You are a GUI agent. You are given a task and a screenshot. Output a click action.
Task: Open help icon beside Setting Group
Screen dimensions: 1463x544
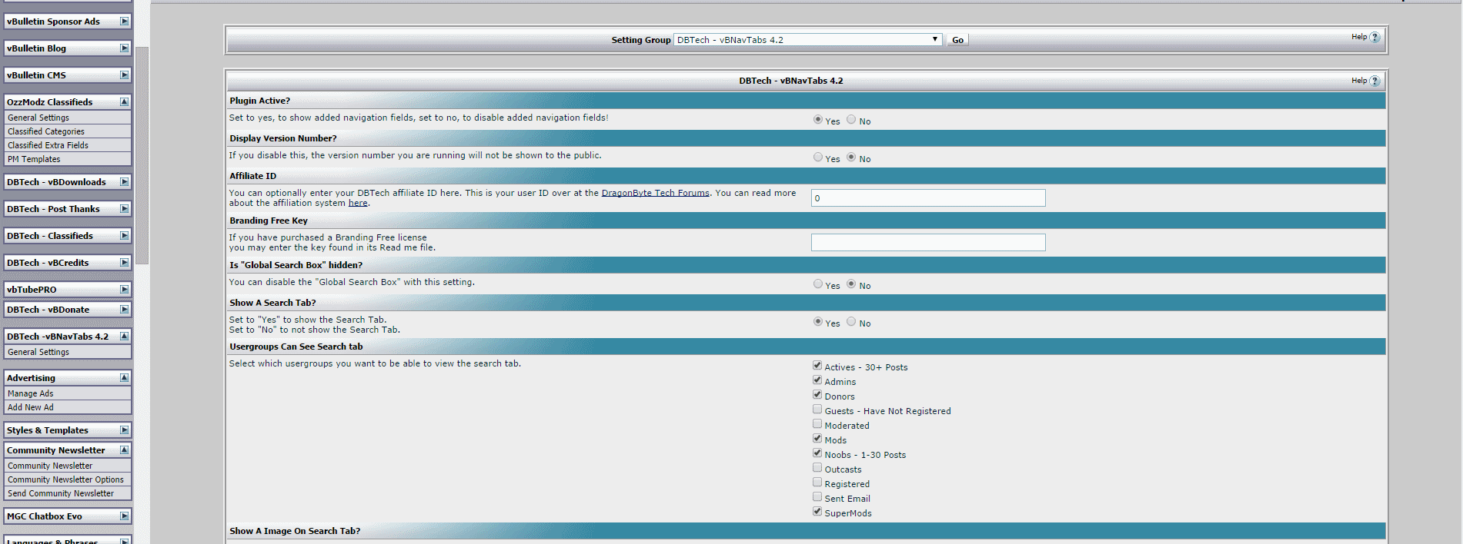tap(1374, 37)
